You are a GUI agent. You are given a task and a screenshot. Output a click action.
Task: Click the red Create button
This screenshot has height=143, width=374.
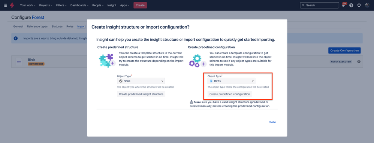click(x=140, y=5)
